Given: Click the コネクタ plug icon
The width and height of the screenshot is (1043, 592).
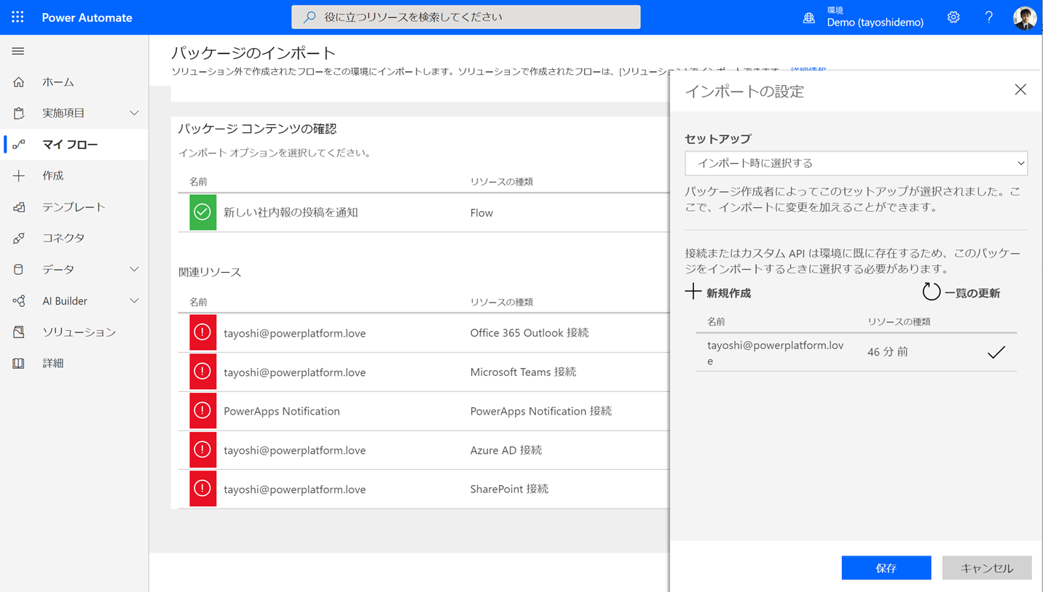Looking at the screenshot, I should tap(19, 239).
